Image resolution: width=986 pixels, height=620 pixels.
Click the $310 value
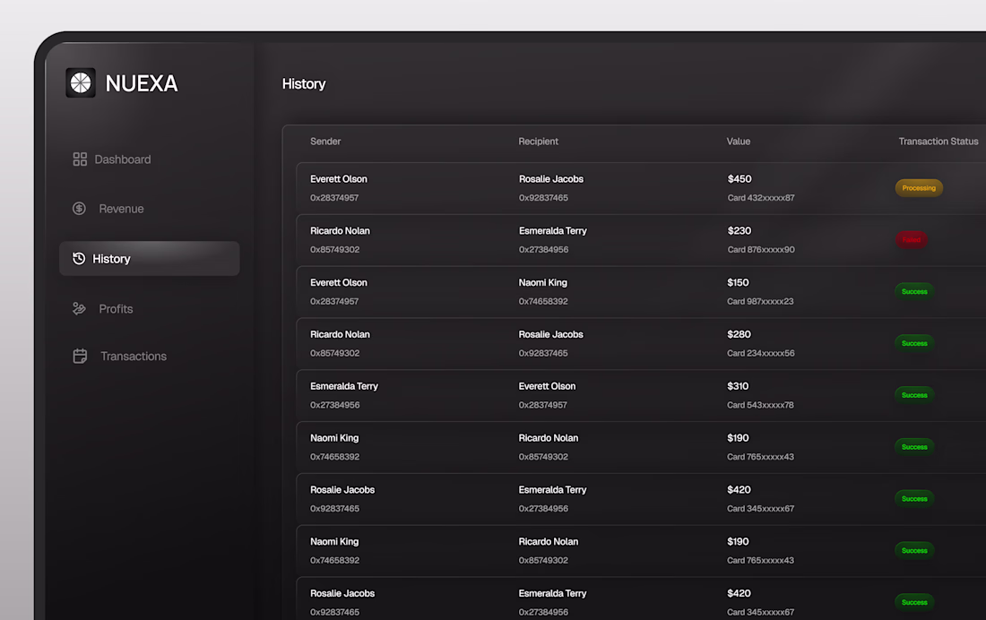738,386
